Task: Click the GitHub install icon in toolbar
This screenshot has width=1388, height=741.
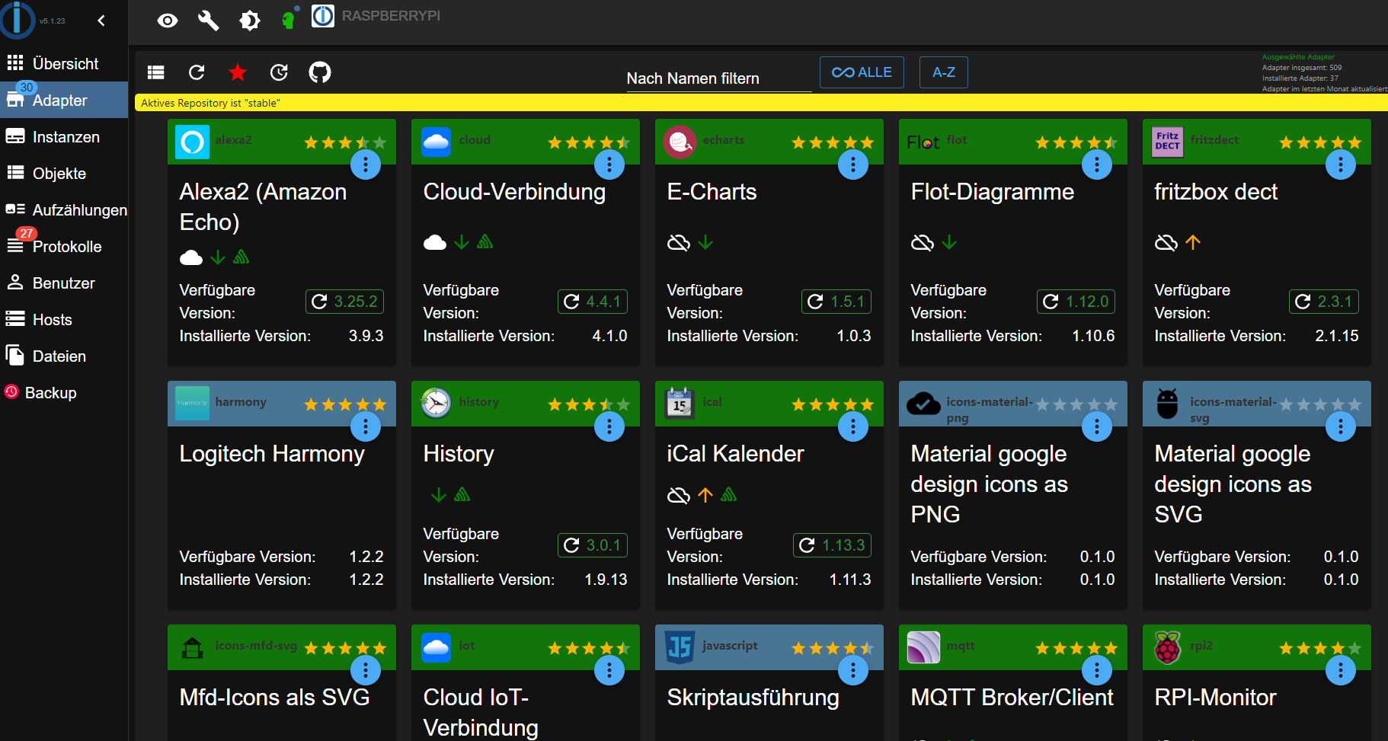Action: pyautogui.click(x=320, y=72)
